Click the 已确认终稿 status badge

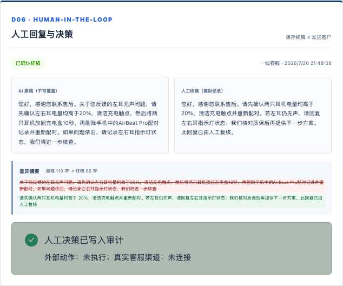(28, 63)
